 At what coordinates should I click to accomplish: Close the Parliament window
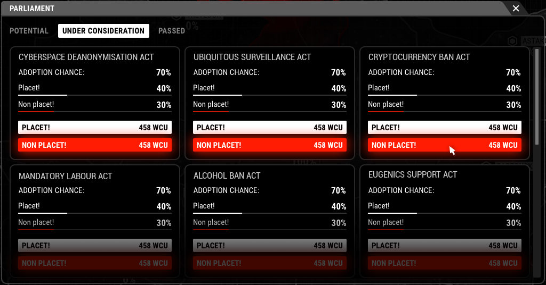516,9
